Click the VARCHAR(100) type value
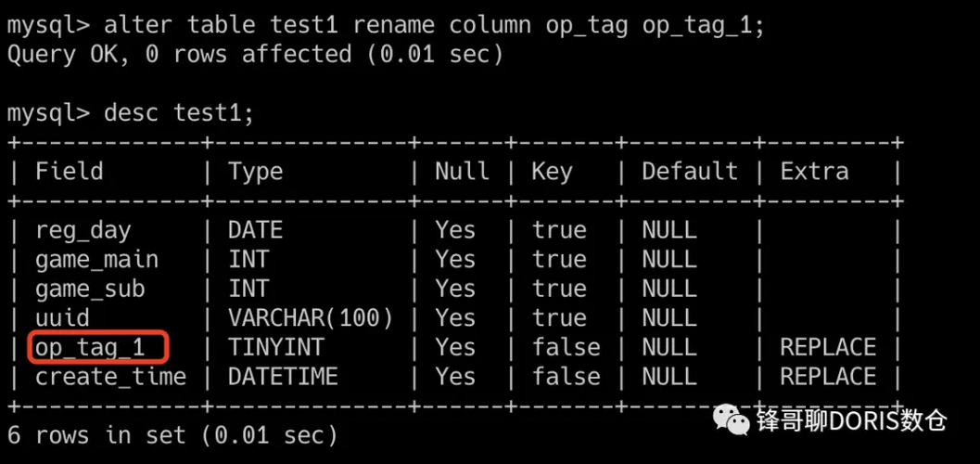980x464 pixels. 311,318
